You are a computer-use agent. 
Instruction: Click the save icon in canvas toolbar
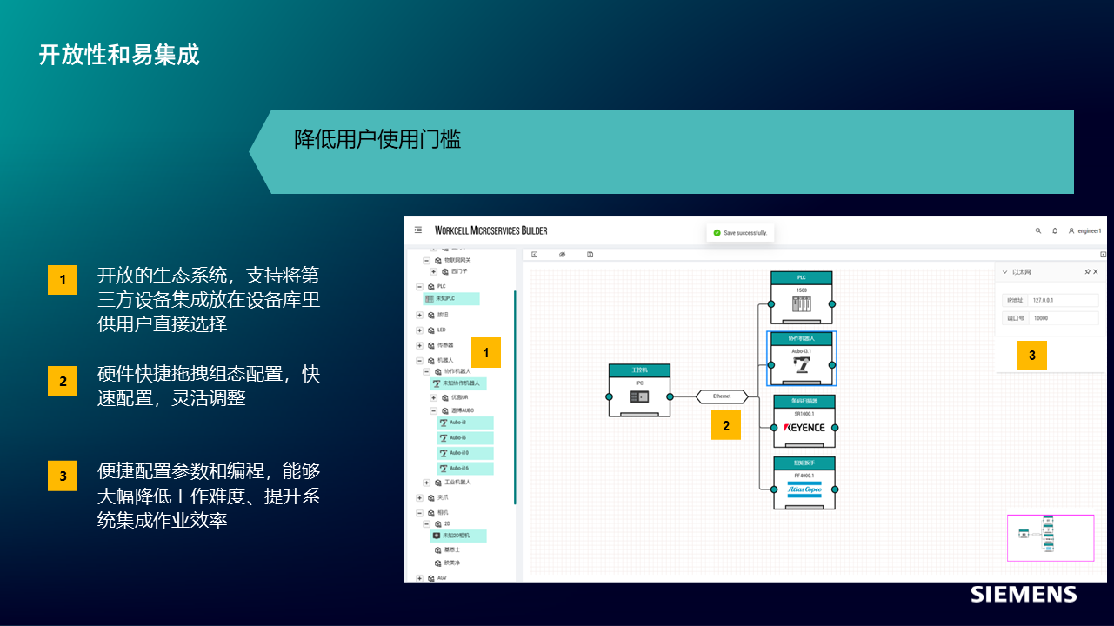tap(590, 255)
